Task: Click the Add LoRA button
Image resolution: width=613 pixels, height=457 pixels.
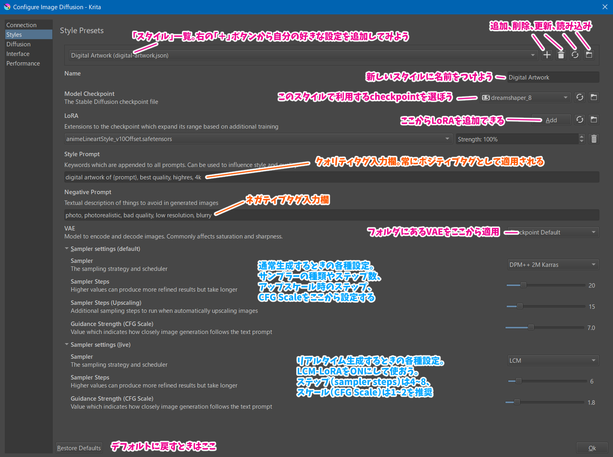Action: (551, 120)
